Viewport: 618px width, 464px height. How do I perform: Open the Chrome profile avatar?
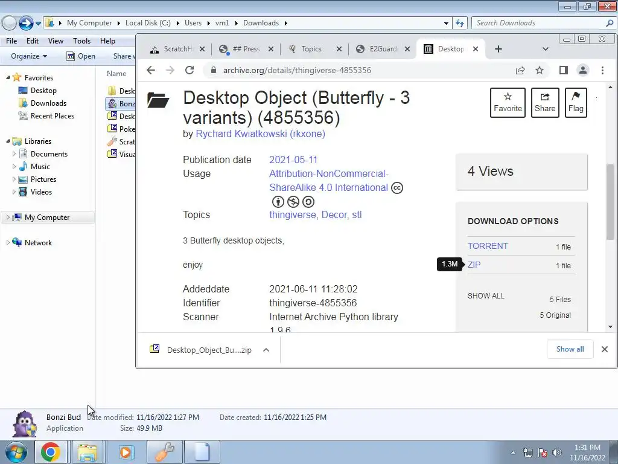pyautogui.click(x=583, y=70)
